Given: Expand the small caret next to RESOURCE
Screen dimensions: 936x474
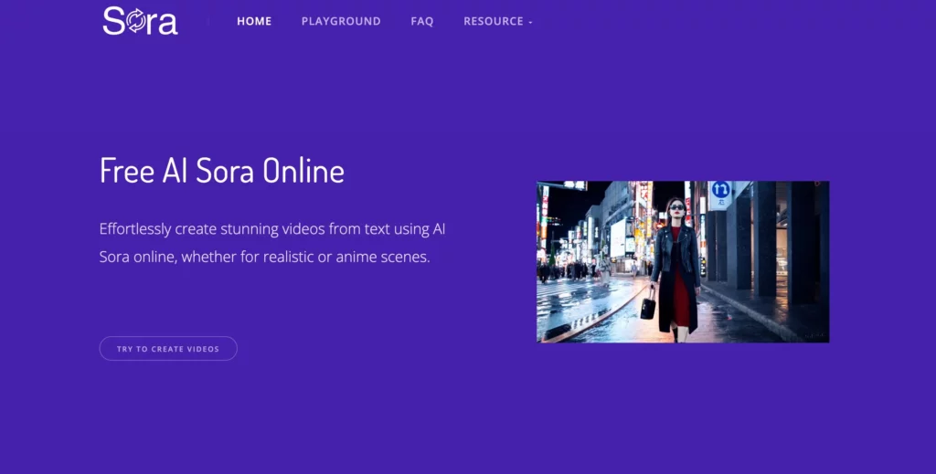Looking at the screenshot, I should (x=530, y=22).
